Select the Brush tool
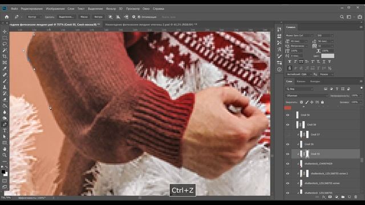The height and width of the screenshot is (205, 365). (5, 81)
